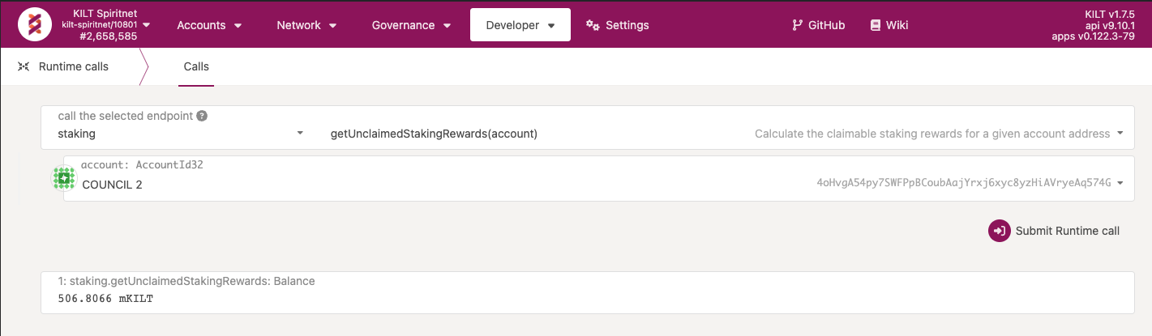The height and width of the screenshot is (336, 1152).
Task: Click the Runtime calls crossed-arrows icon
Action: [24, 66]
